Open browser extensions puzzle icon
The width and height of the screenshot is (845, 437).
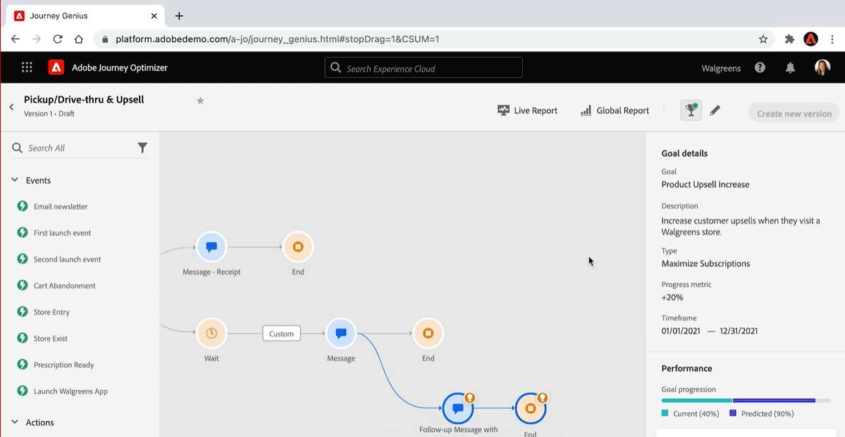789,39
